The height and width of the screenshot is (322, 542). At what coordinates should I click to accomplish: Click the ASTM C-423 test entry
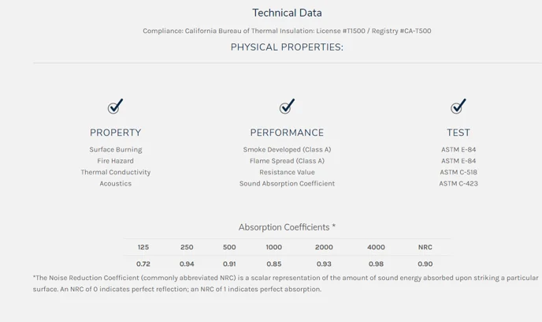pos(458,183)
